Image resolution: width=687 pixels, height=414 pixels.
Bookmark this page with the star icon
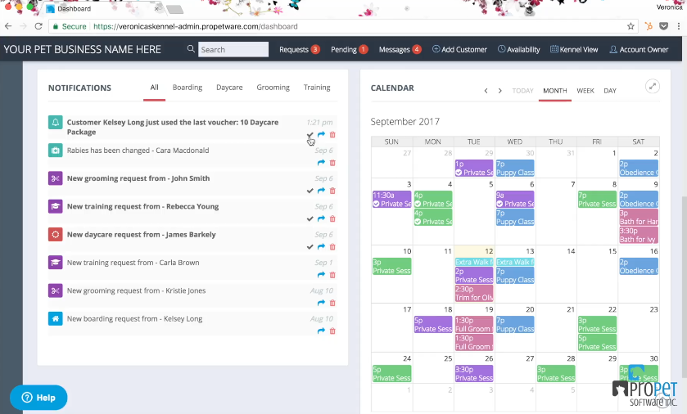pos(631,26)
